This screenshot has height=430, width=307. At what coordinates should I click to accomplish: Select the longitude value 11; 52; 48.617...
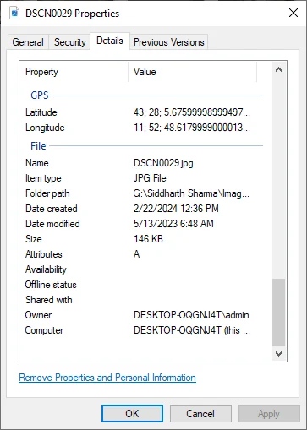click(x=192, y=128)
